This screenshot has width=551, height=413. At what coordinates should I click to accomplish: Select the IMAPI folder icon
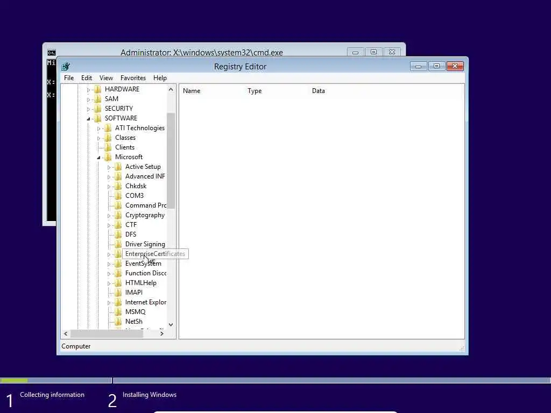pyautogui.click(x=118, y=292)
